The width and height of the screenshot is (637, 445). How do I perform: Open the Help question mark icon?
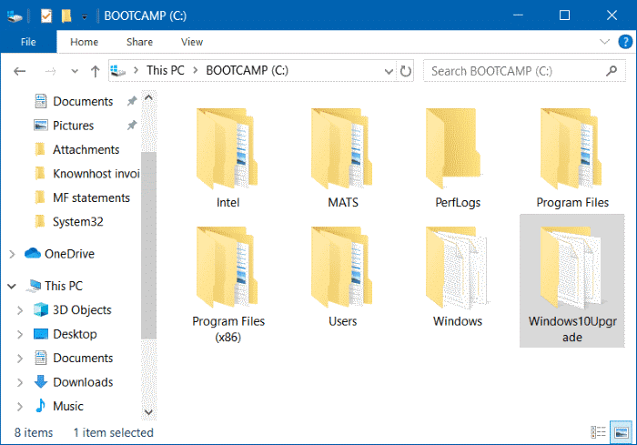(625, 42)
